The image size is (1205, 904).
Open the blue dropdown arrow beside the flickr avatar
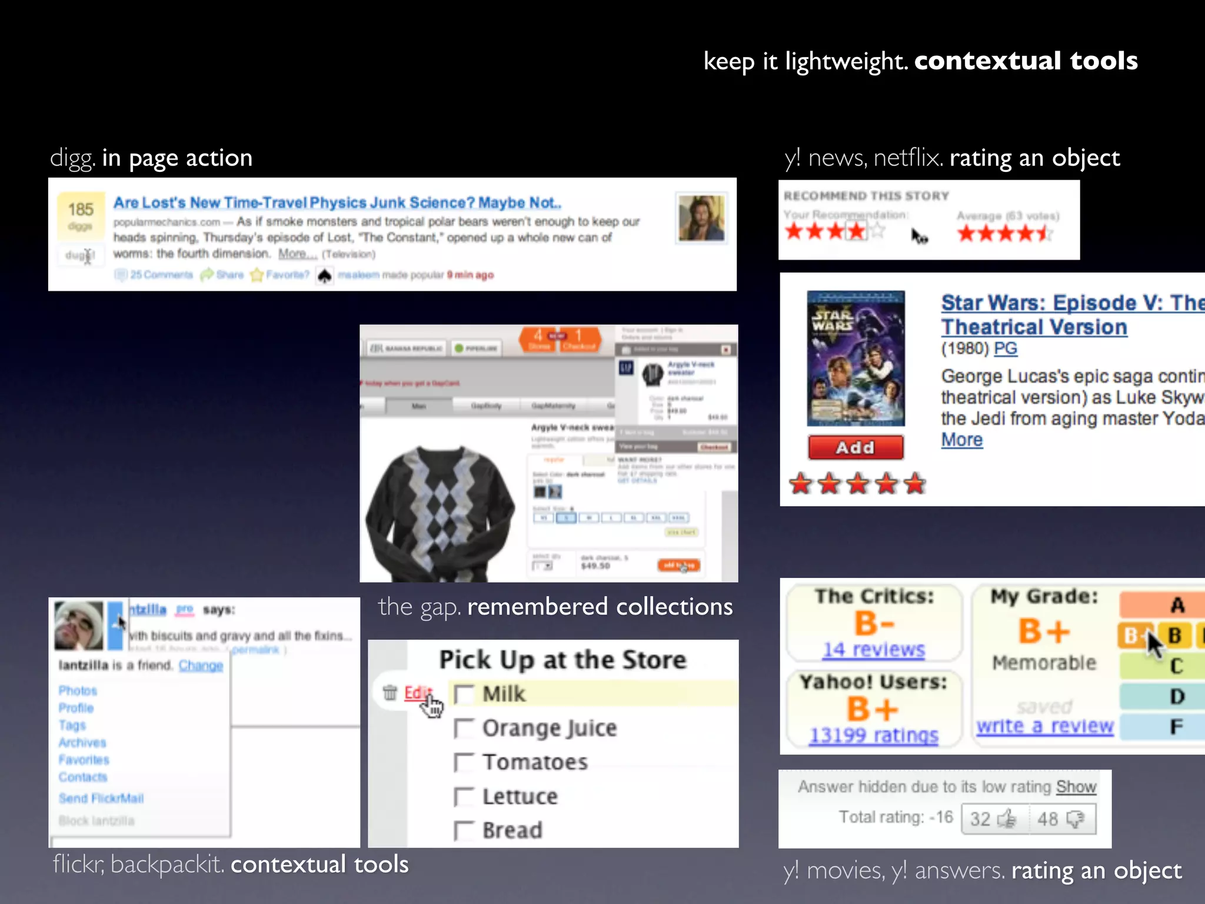pyautogui.click(x=116, y=625)
